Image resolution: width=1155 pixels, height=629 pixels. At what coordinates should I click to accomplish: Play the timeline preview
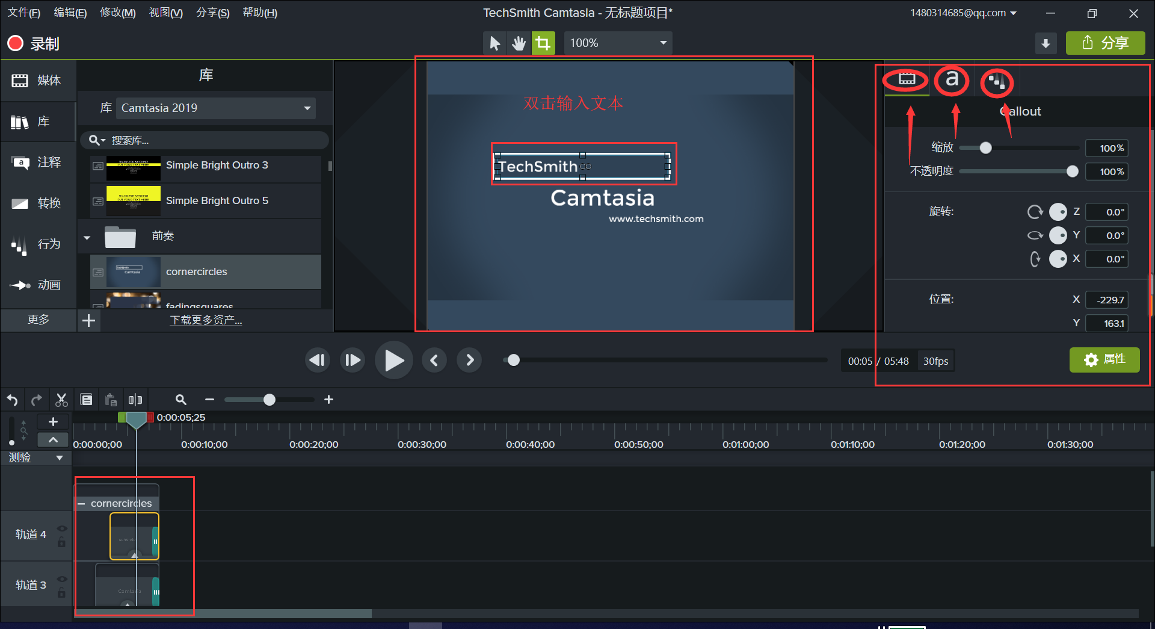[x=394, y=361]
